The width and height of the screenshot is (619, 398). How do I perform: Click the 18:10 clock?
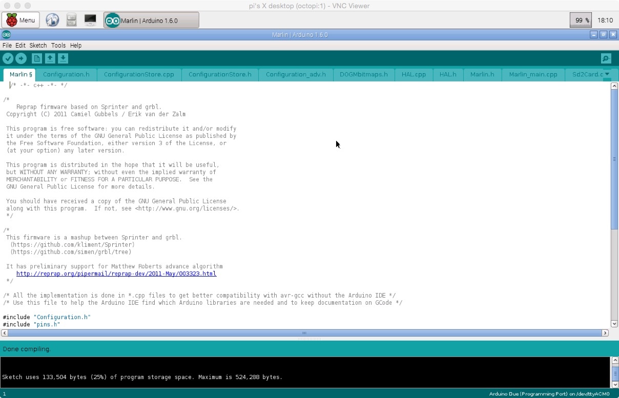pyautogui.click(x=605, y=20)
